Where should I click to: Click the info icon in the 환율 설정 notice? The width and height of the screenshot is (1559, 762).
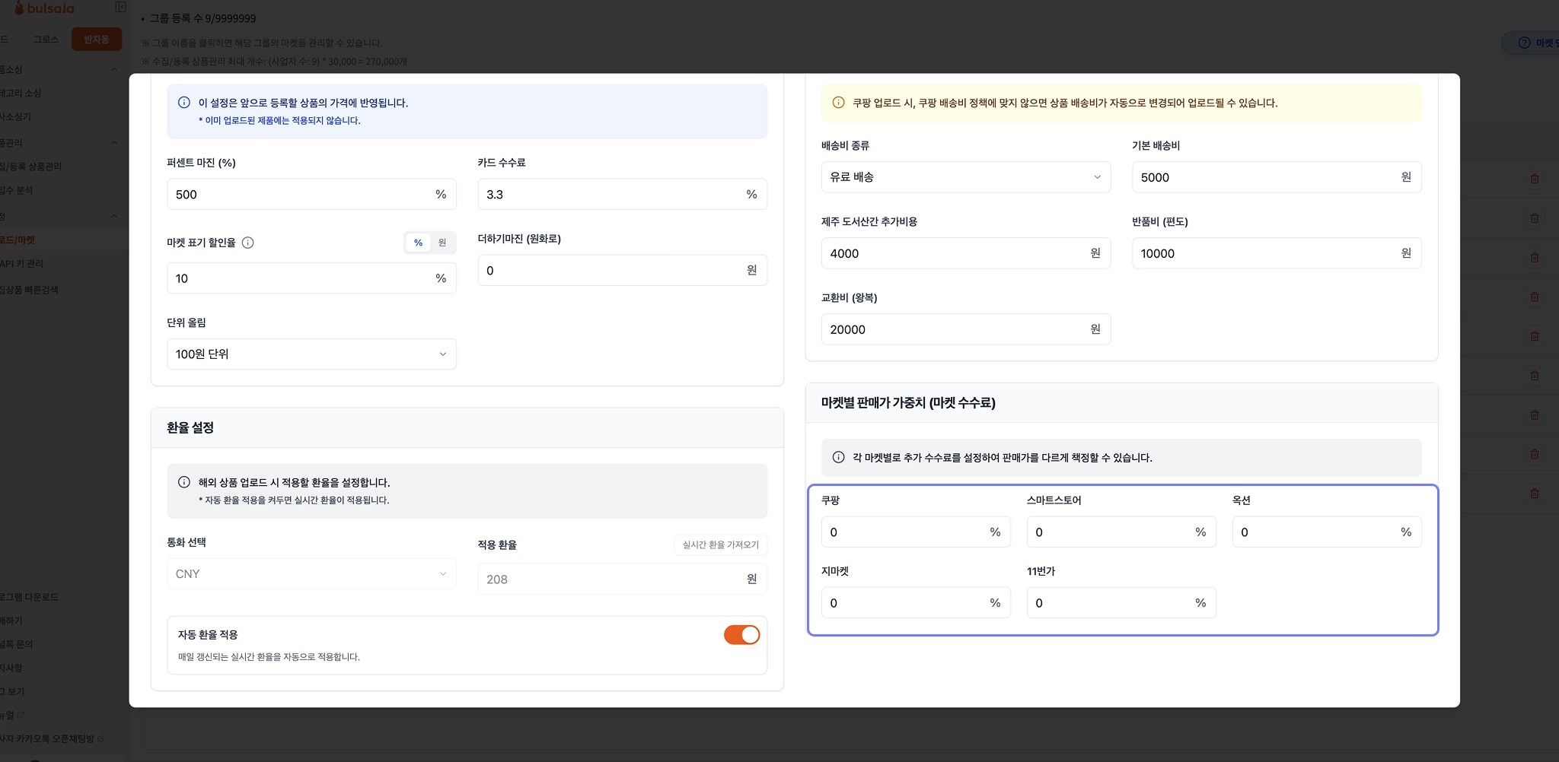pyautogui.click(x=183, y=482)
